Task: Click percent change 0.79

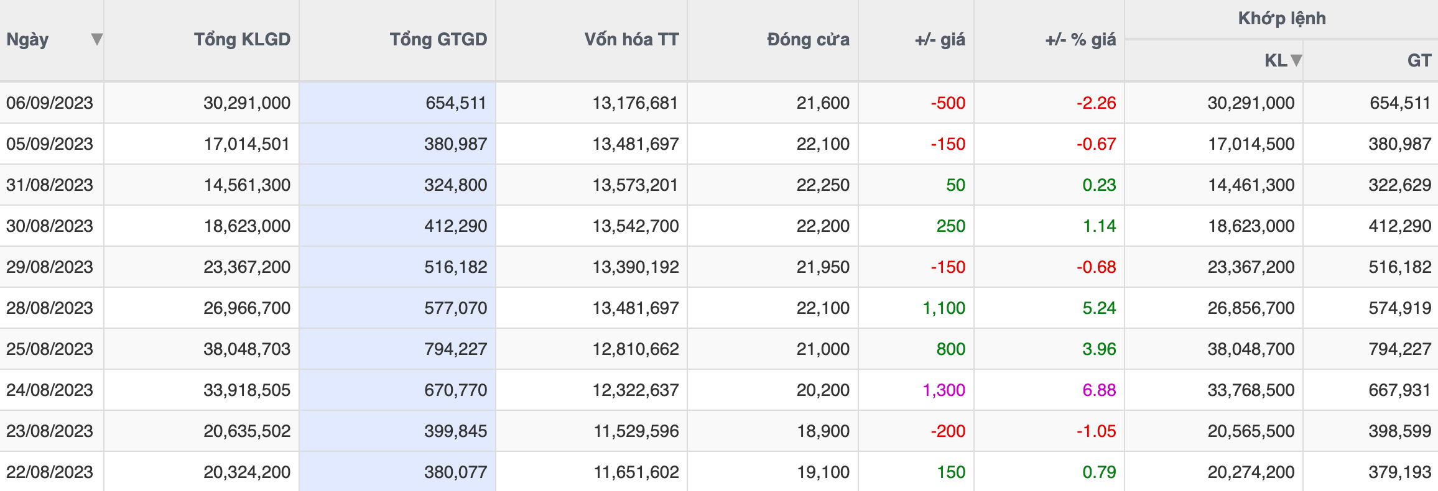Action: click(1099, 472)
